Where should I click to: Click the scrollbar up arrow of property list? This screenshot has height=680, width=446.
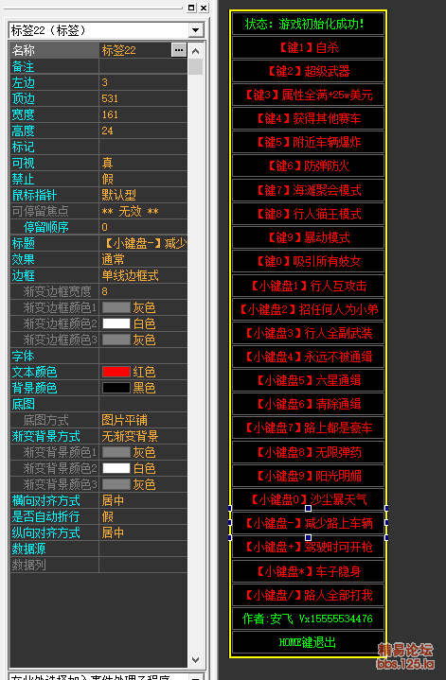click(195, 51)
